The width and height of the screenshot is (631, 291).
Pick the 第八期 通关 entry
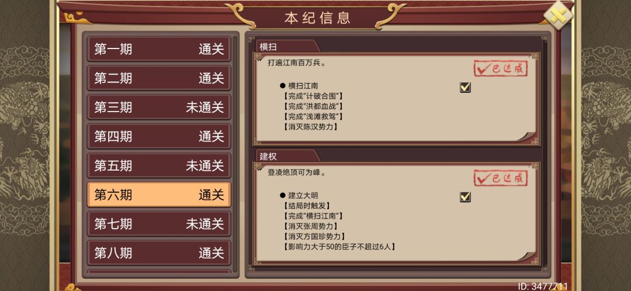point(159,253)
